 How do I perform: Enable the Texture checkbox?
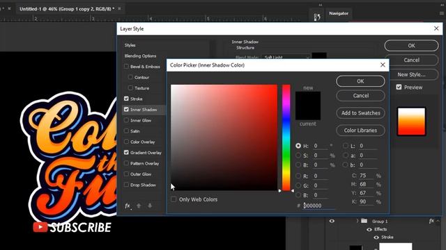pos(130,88)
